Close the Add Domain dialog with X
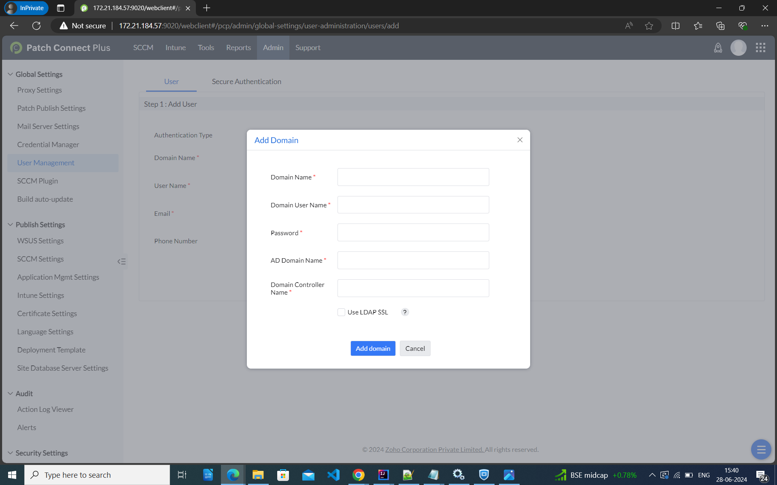This screenshot has width=777, height=485. click(520, 140)
